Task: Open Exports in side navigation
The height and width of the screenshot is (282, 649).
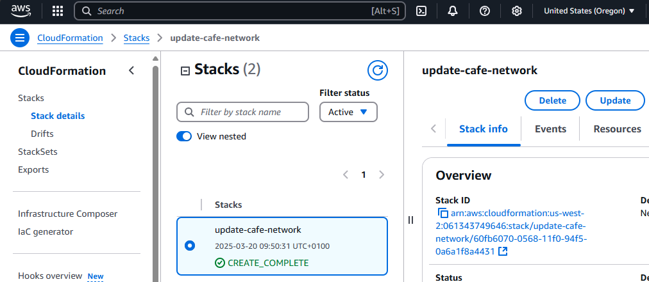Action: (x=33, y=169)
